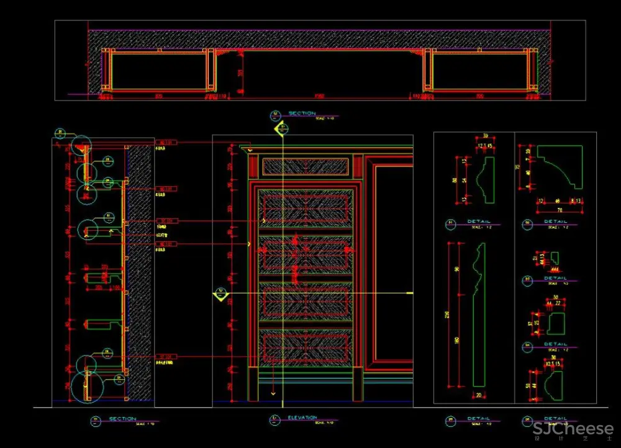Click the tall green moulding profile

[479, 316]
